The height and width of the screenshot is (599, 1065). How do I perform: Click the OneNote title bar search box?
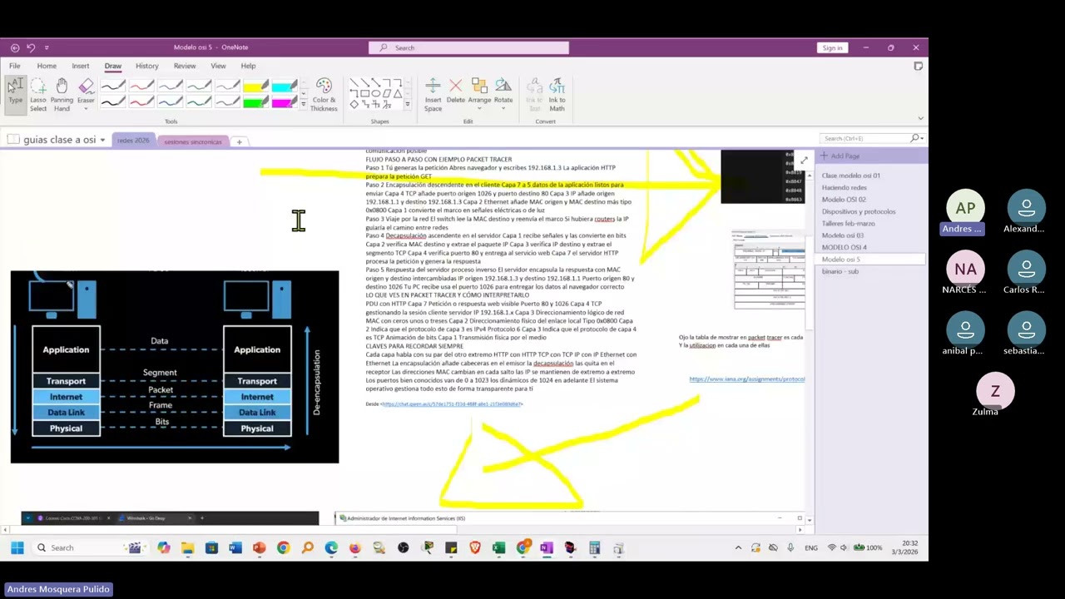pos(468,47)
